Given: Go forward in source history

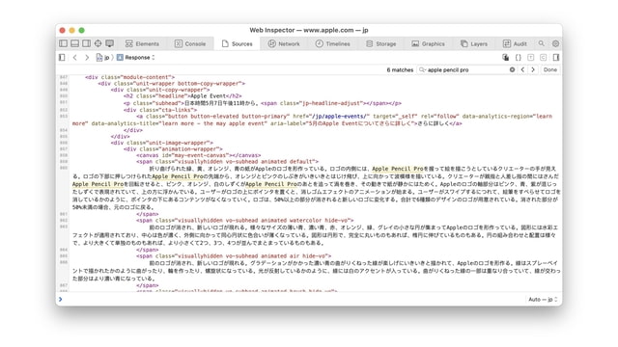Looking at the screenshot, I should point(87,58).
